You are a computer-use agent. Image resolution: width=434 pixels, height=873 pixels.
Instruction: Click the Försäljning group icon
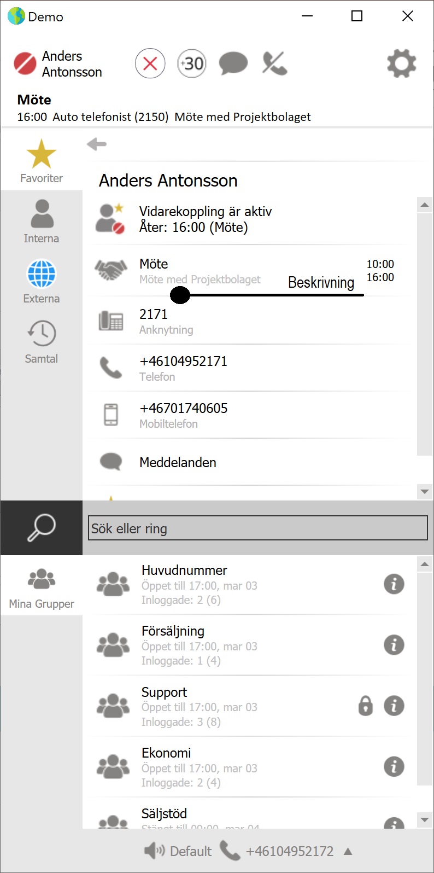pos(113,645)
